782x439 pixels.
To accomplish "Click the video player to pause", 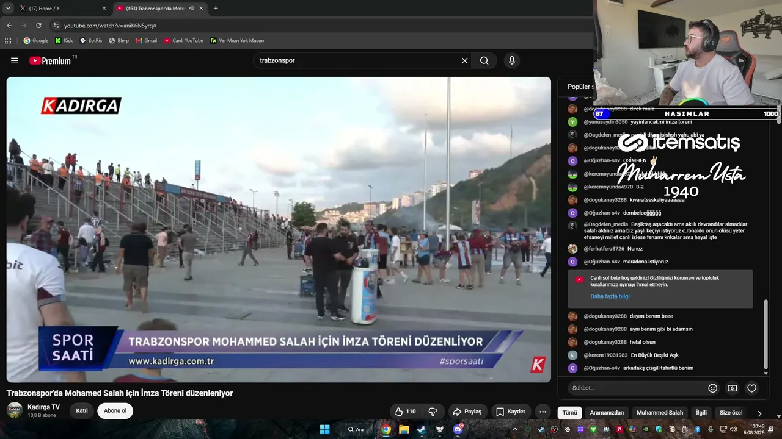I will coord(279,229).
